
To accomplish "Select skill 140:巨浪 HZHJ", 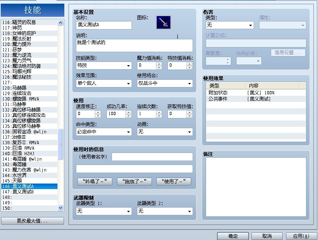I will pos(29,154).
